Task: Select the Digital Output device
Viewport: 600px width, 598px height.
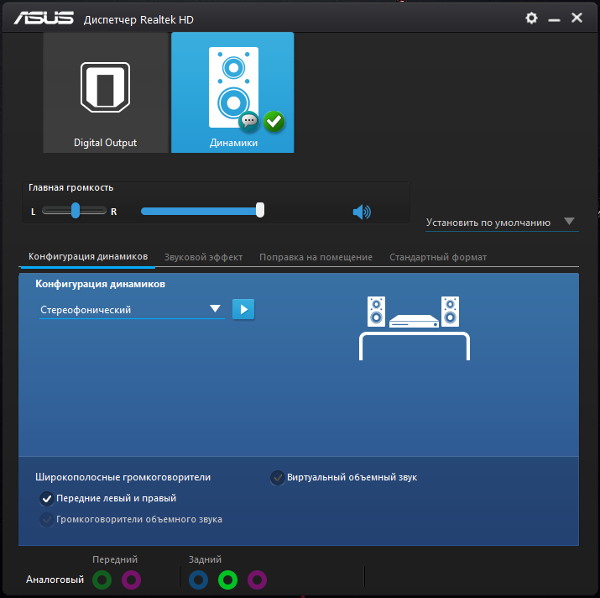Action: [106, 92]
